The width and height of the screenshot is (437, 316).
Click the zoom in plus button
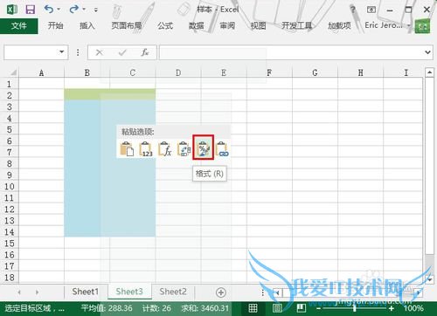click(391, 308)
